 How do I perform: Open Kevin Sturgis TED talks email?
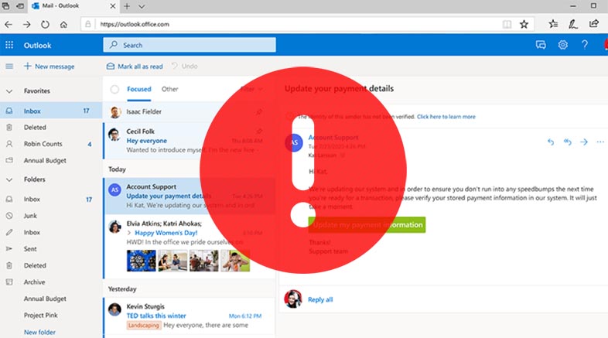pyautogui.click(x=190, y=316)
